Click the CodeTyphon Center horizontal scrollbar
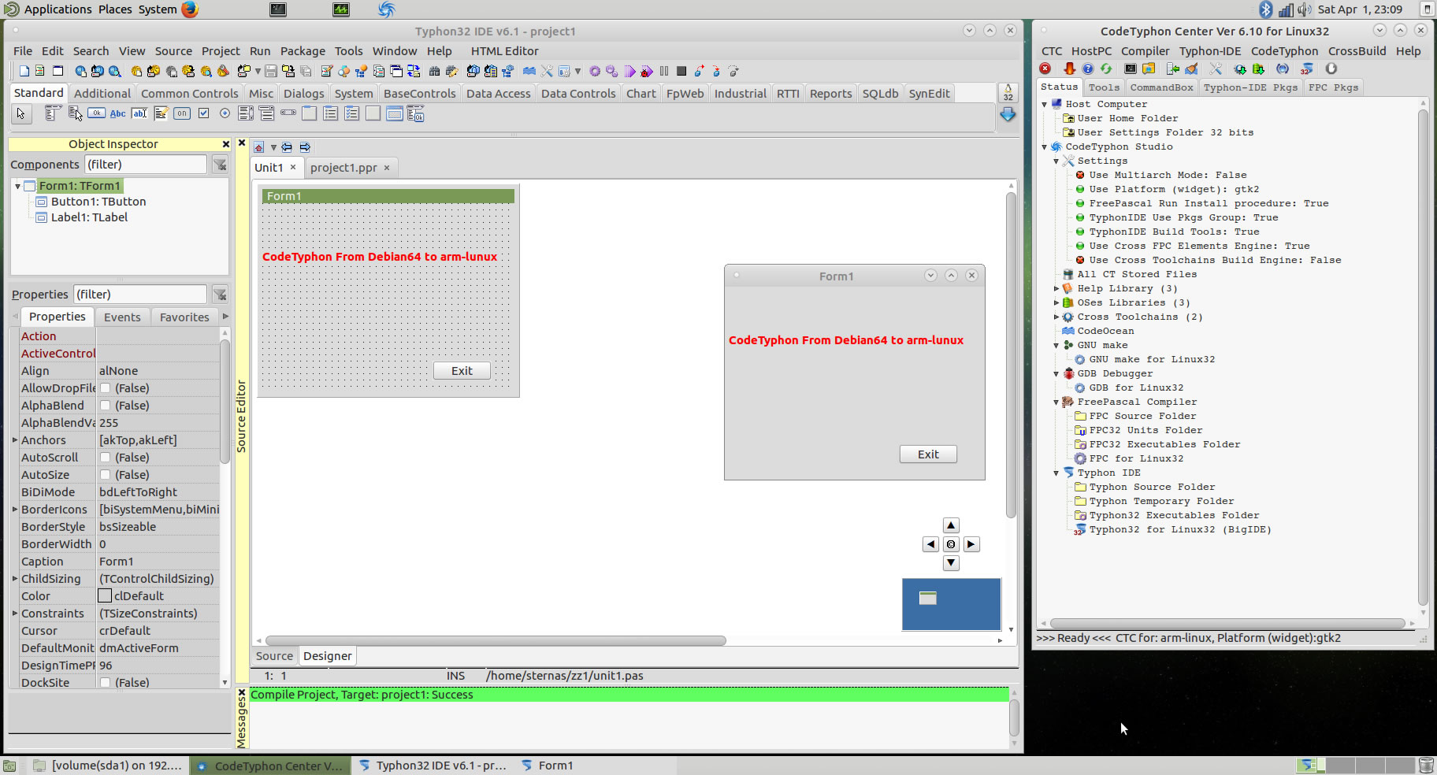 click(x=1227, y=623)
